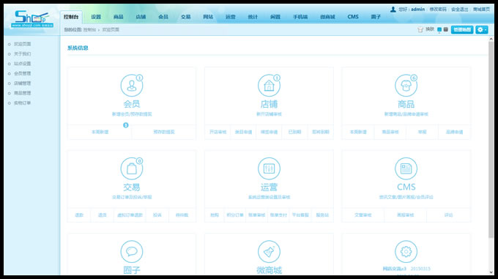Screen dimensions: 498x279
Task: Switch to the CMS top navigation tab
Action: coord(353,17)
